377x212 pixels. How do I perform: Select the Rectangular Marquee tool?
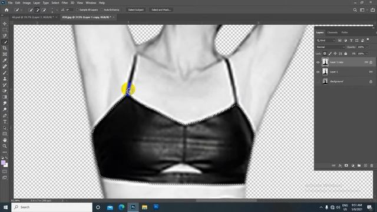(x=5, y=30)
